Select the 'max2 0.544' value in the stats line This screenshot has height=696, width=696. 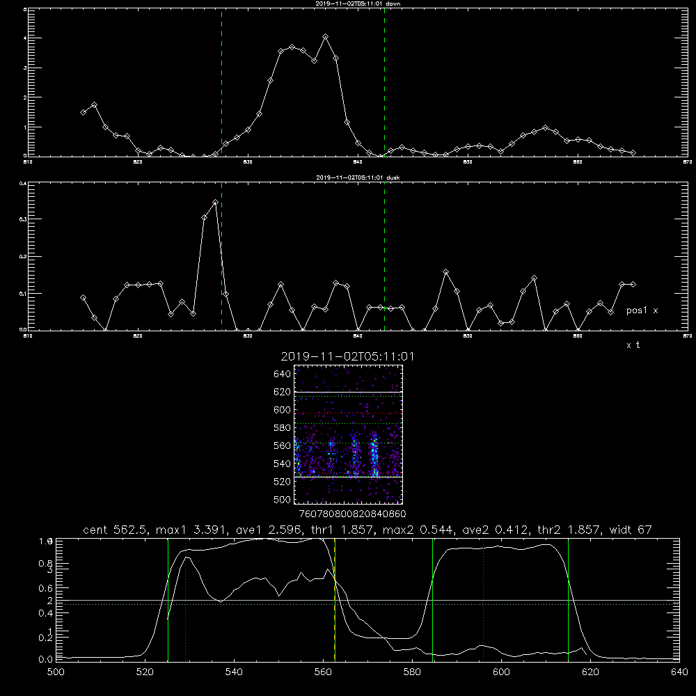click(x=418, y=530)
